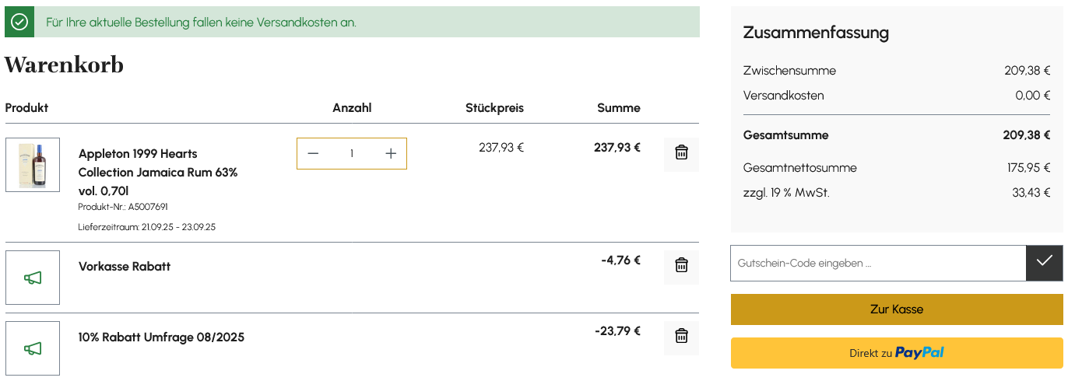Click the free shipping notice text
Image resolution: width=1068 pixels, height=381 pixels.
[201, 23]
